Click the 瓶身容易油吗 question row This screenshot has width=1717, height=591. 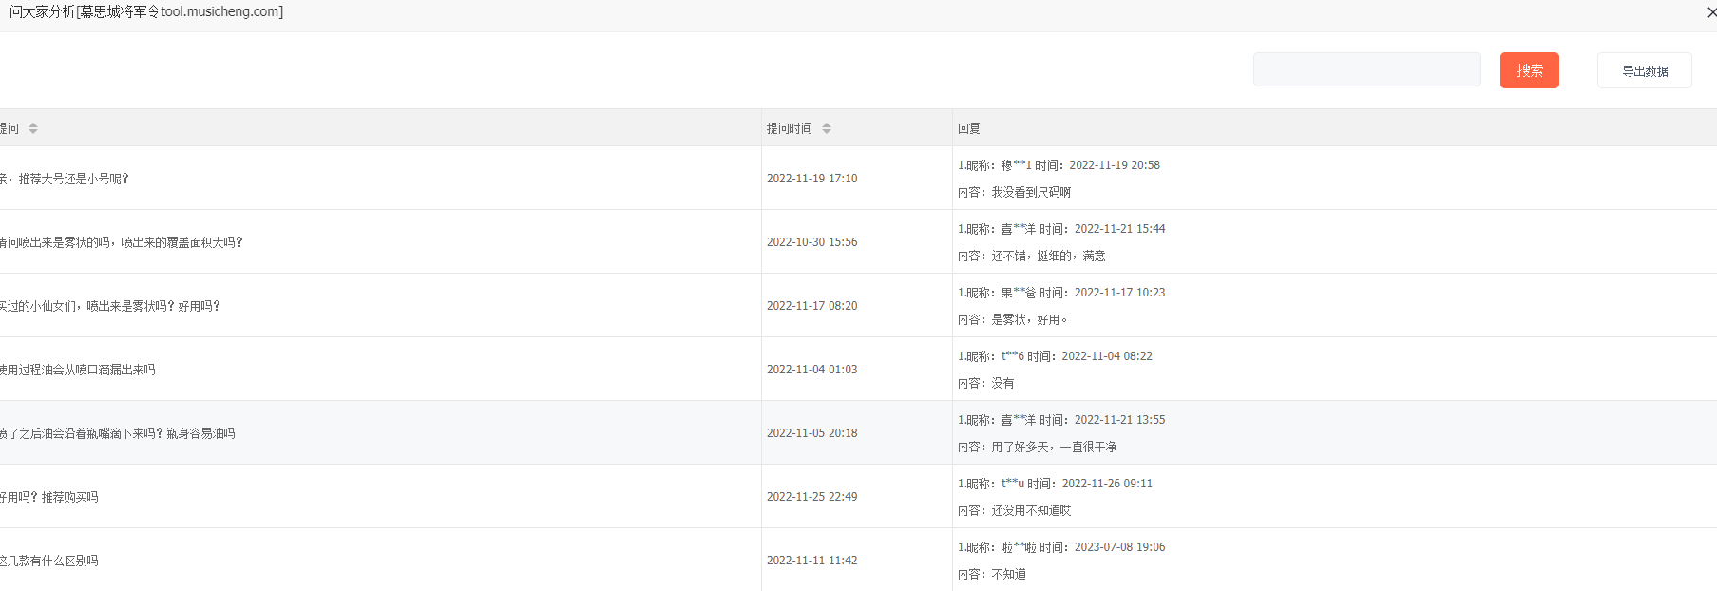(118, 433)
